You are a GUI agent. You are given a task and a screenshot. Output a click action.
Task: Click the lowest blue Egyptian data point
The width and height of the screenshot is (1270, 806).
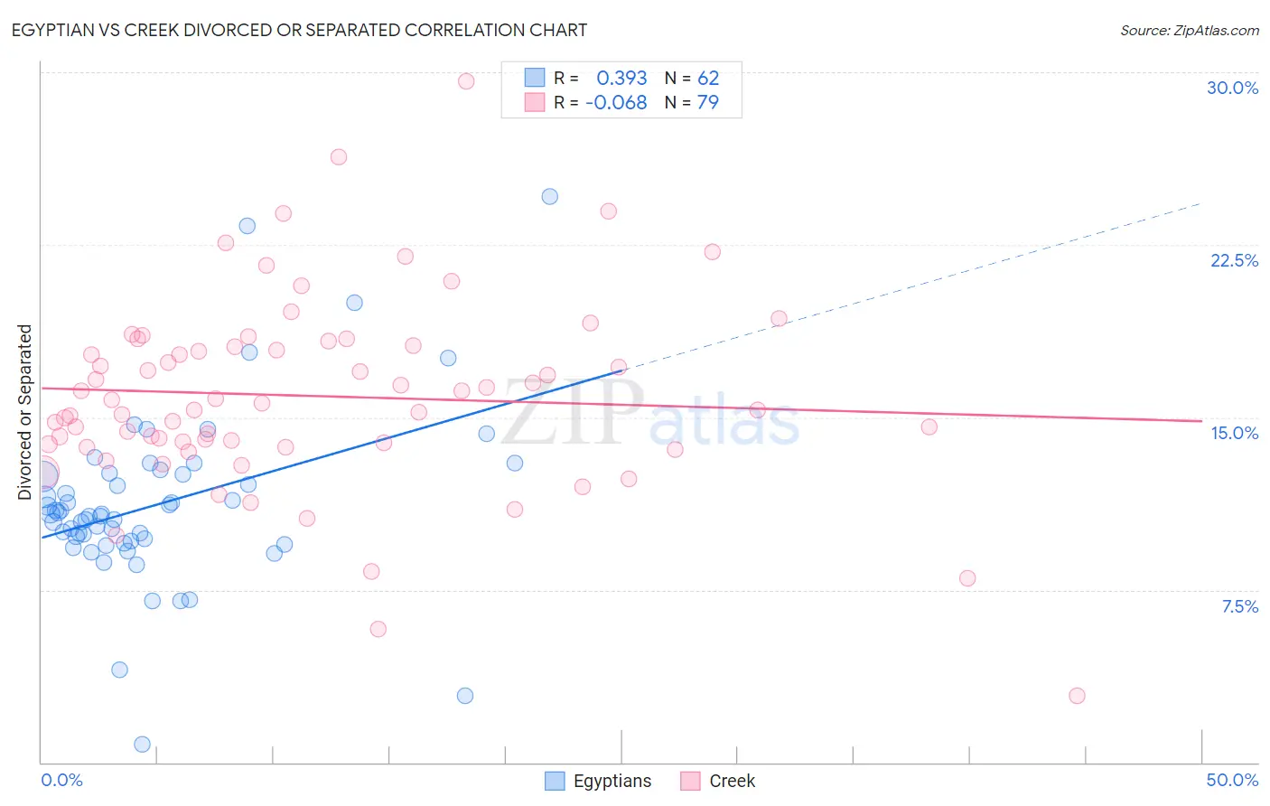[142, 745]
